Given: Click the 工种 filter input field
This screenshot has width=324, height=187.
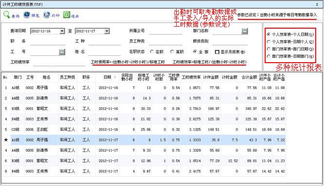Looking at the screenshot, I should pyautogui.click(x=105, y=41).
